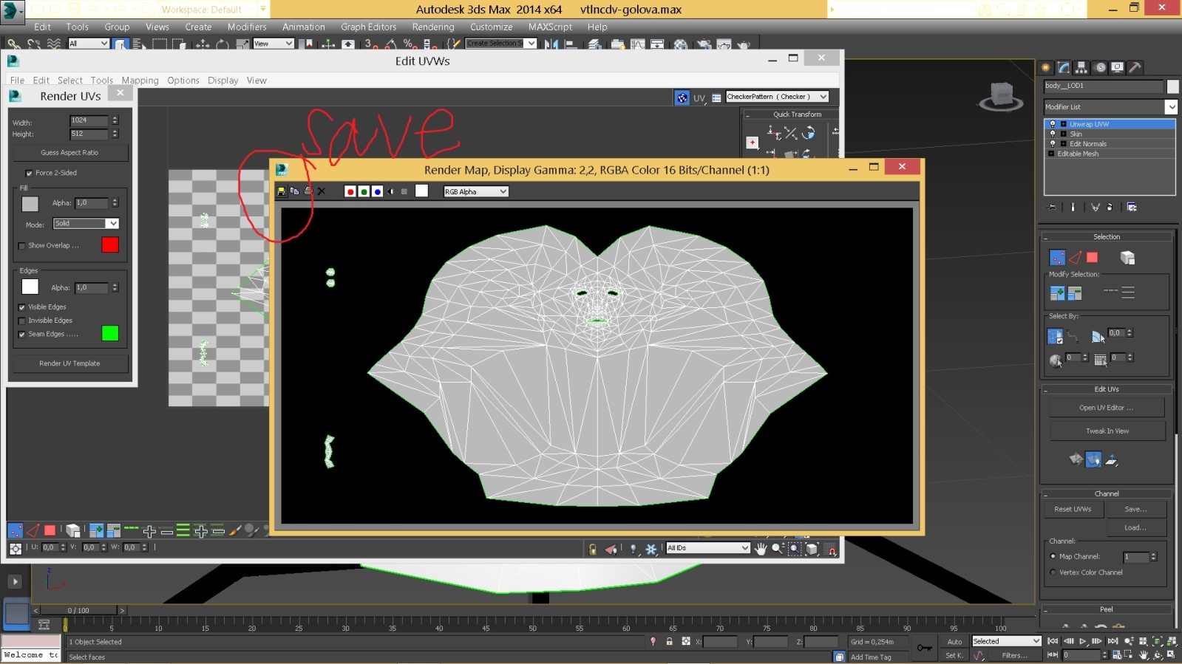Toggle green channel in Render Map window
This screenshot has width=1182, height=664.
click(364, 191)
